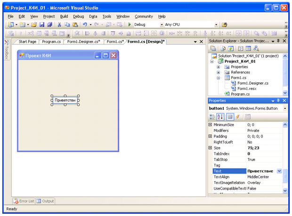The width and height of the screenshot is (292, 216).
Task: Open the Error List panel tab
Action: click(x=24, y=201)
